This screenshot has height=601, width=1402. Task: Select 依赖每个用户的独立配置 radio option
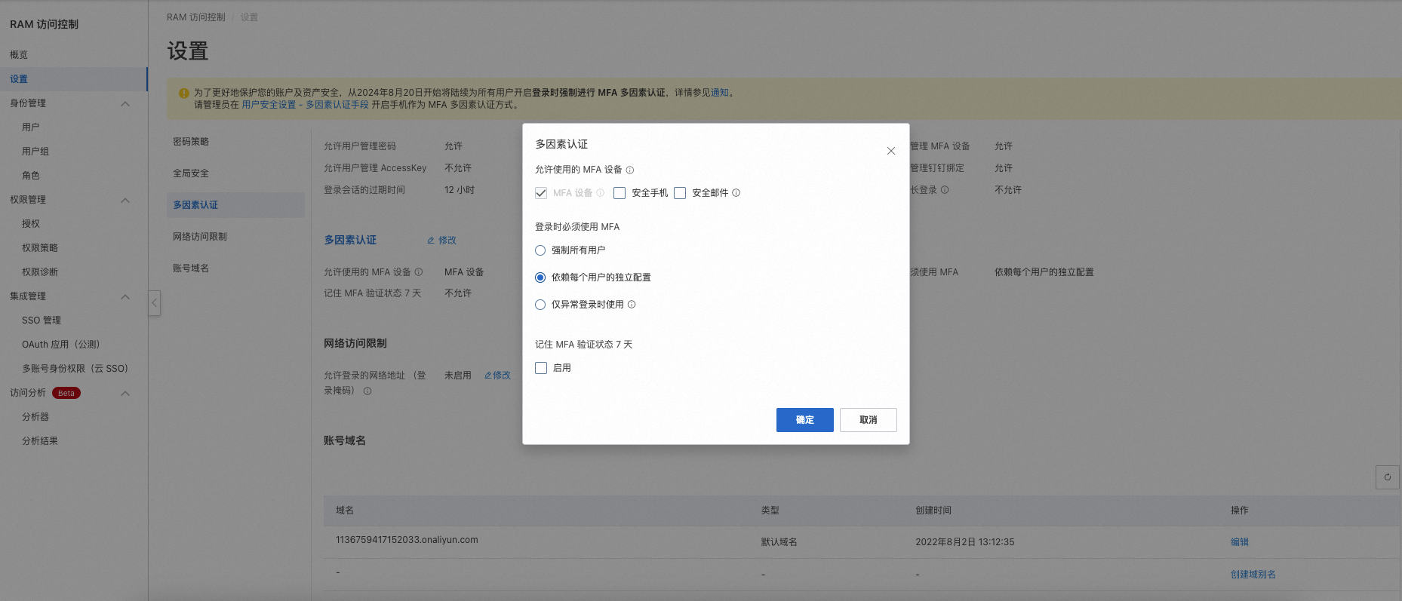tap(540, 278)
